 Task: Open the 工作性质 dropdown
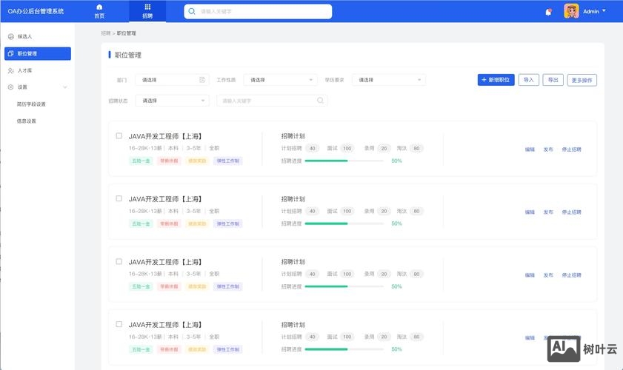pos(280,80)
